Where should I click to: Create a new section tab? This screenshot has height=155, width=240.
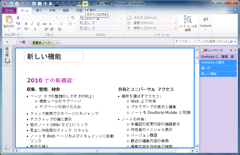coord(57,43)
